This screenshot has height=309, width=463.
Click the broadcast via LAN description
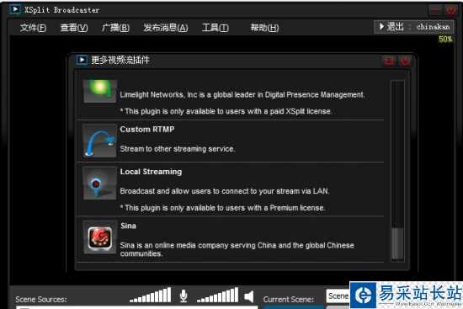coord(225,191)
